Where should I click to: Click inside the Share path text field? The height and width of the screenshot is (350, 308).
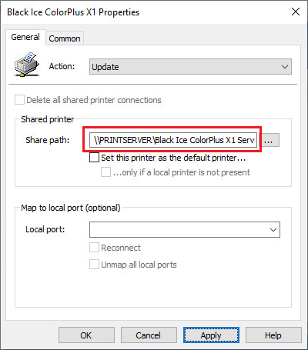point(173,140)
